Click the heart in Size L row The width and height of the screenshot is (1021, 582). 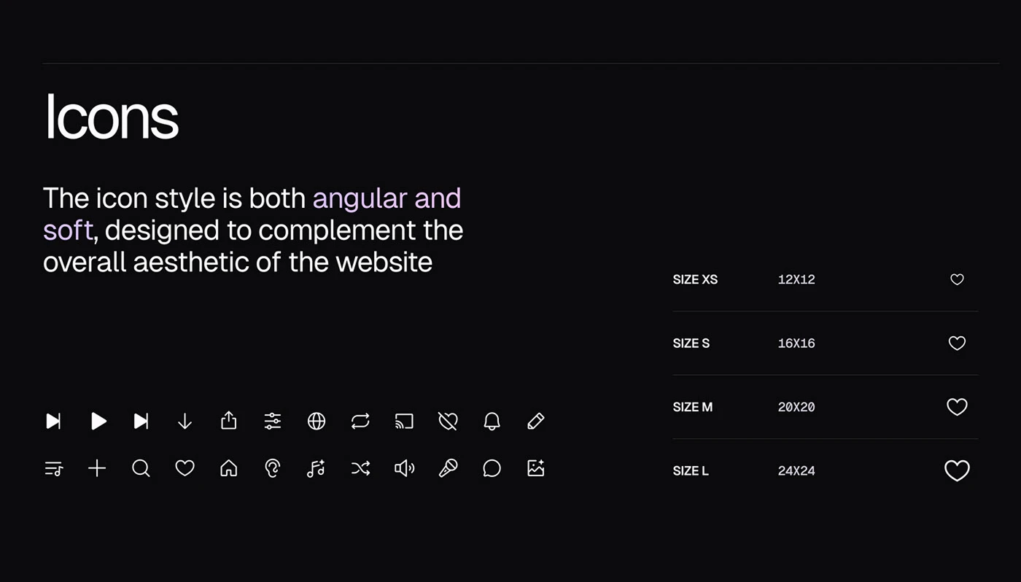(957, 470)
